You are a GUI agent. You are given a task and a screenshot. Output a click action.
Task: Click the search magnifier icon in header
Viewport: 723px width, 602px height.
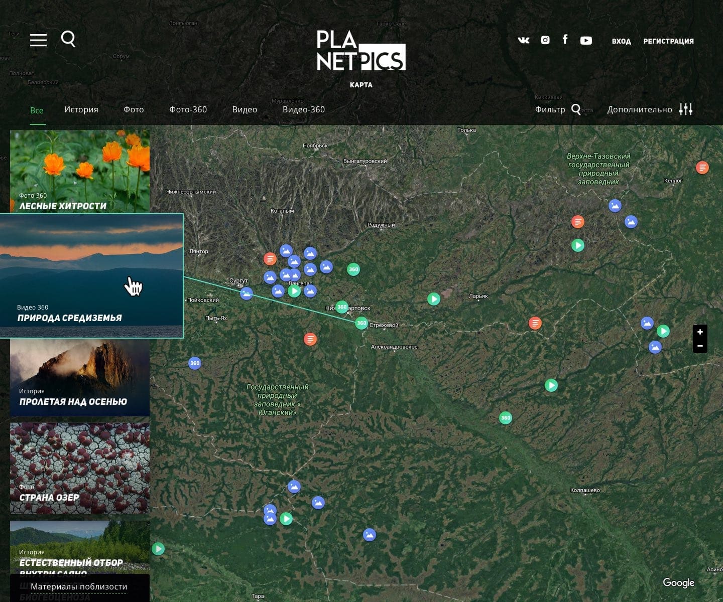click(x=68, y=39)
